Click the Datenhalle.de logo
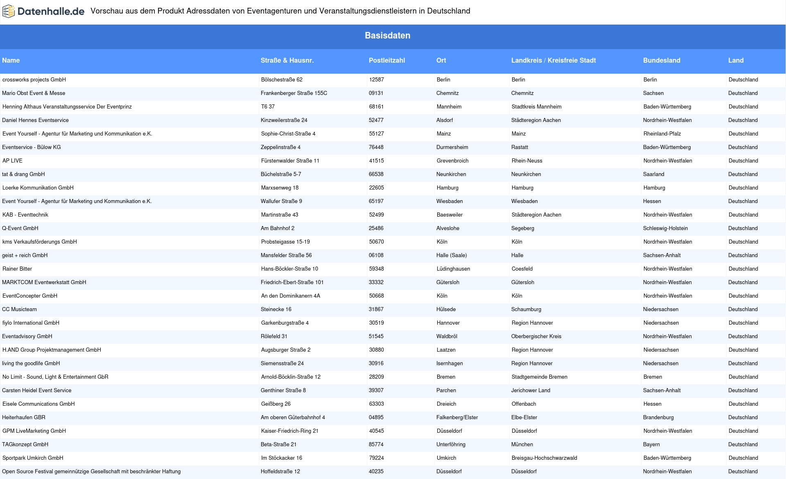786x479 pixels. pyautogui.click(x=43, y=11)
